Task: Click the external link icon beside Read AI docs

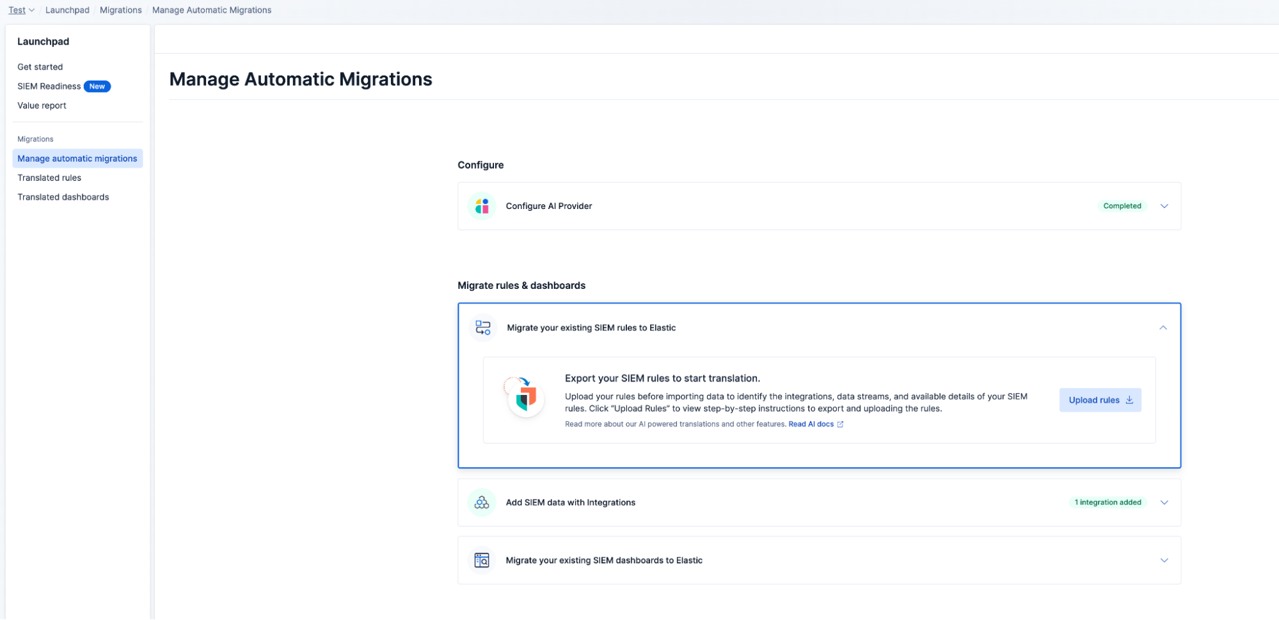Action: coord(840,424)
